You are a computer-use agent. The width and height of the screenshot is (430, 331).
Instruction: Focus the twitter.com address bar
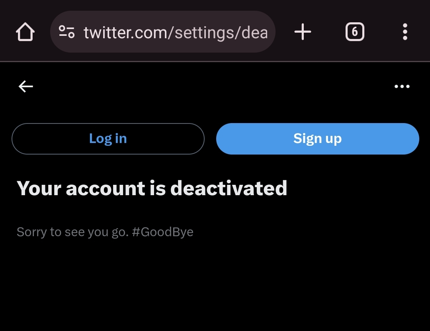click(x=175, y=32)
